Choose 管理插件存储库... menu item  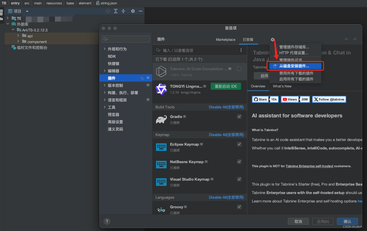click(295, 47)
